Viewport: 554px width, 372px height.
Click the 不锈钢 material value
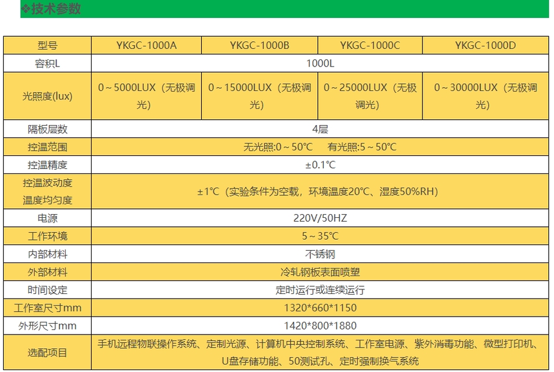tap(320, 255)
